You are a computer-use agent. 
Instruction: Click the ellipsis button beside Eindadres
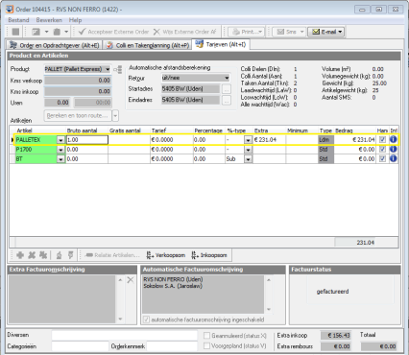pos(226,100)
